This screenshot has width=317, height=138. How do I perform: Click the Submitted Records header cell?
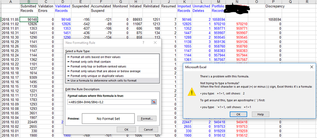[29, 9]
